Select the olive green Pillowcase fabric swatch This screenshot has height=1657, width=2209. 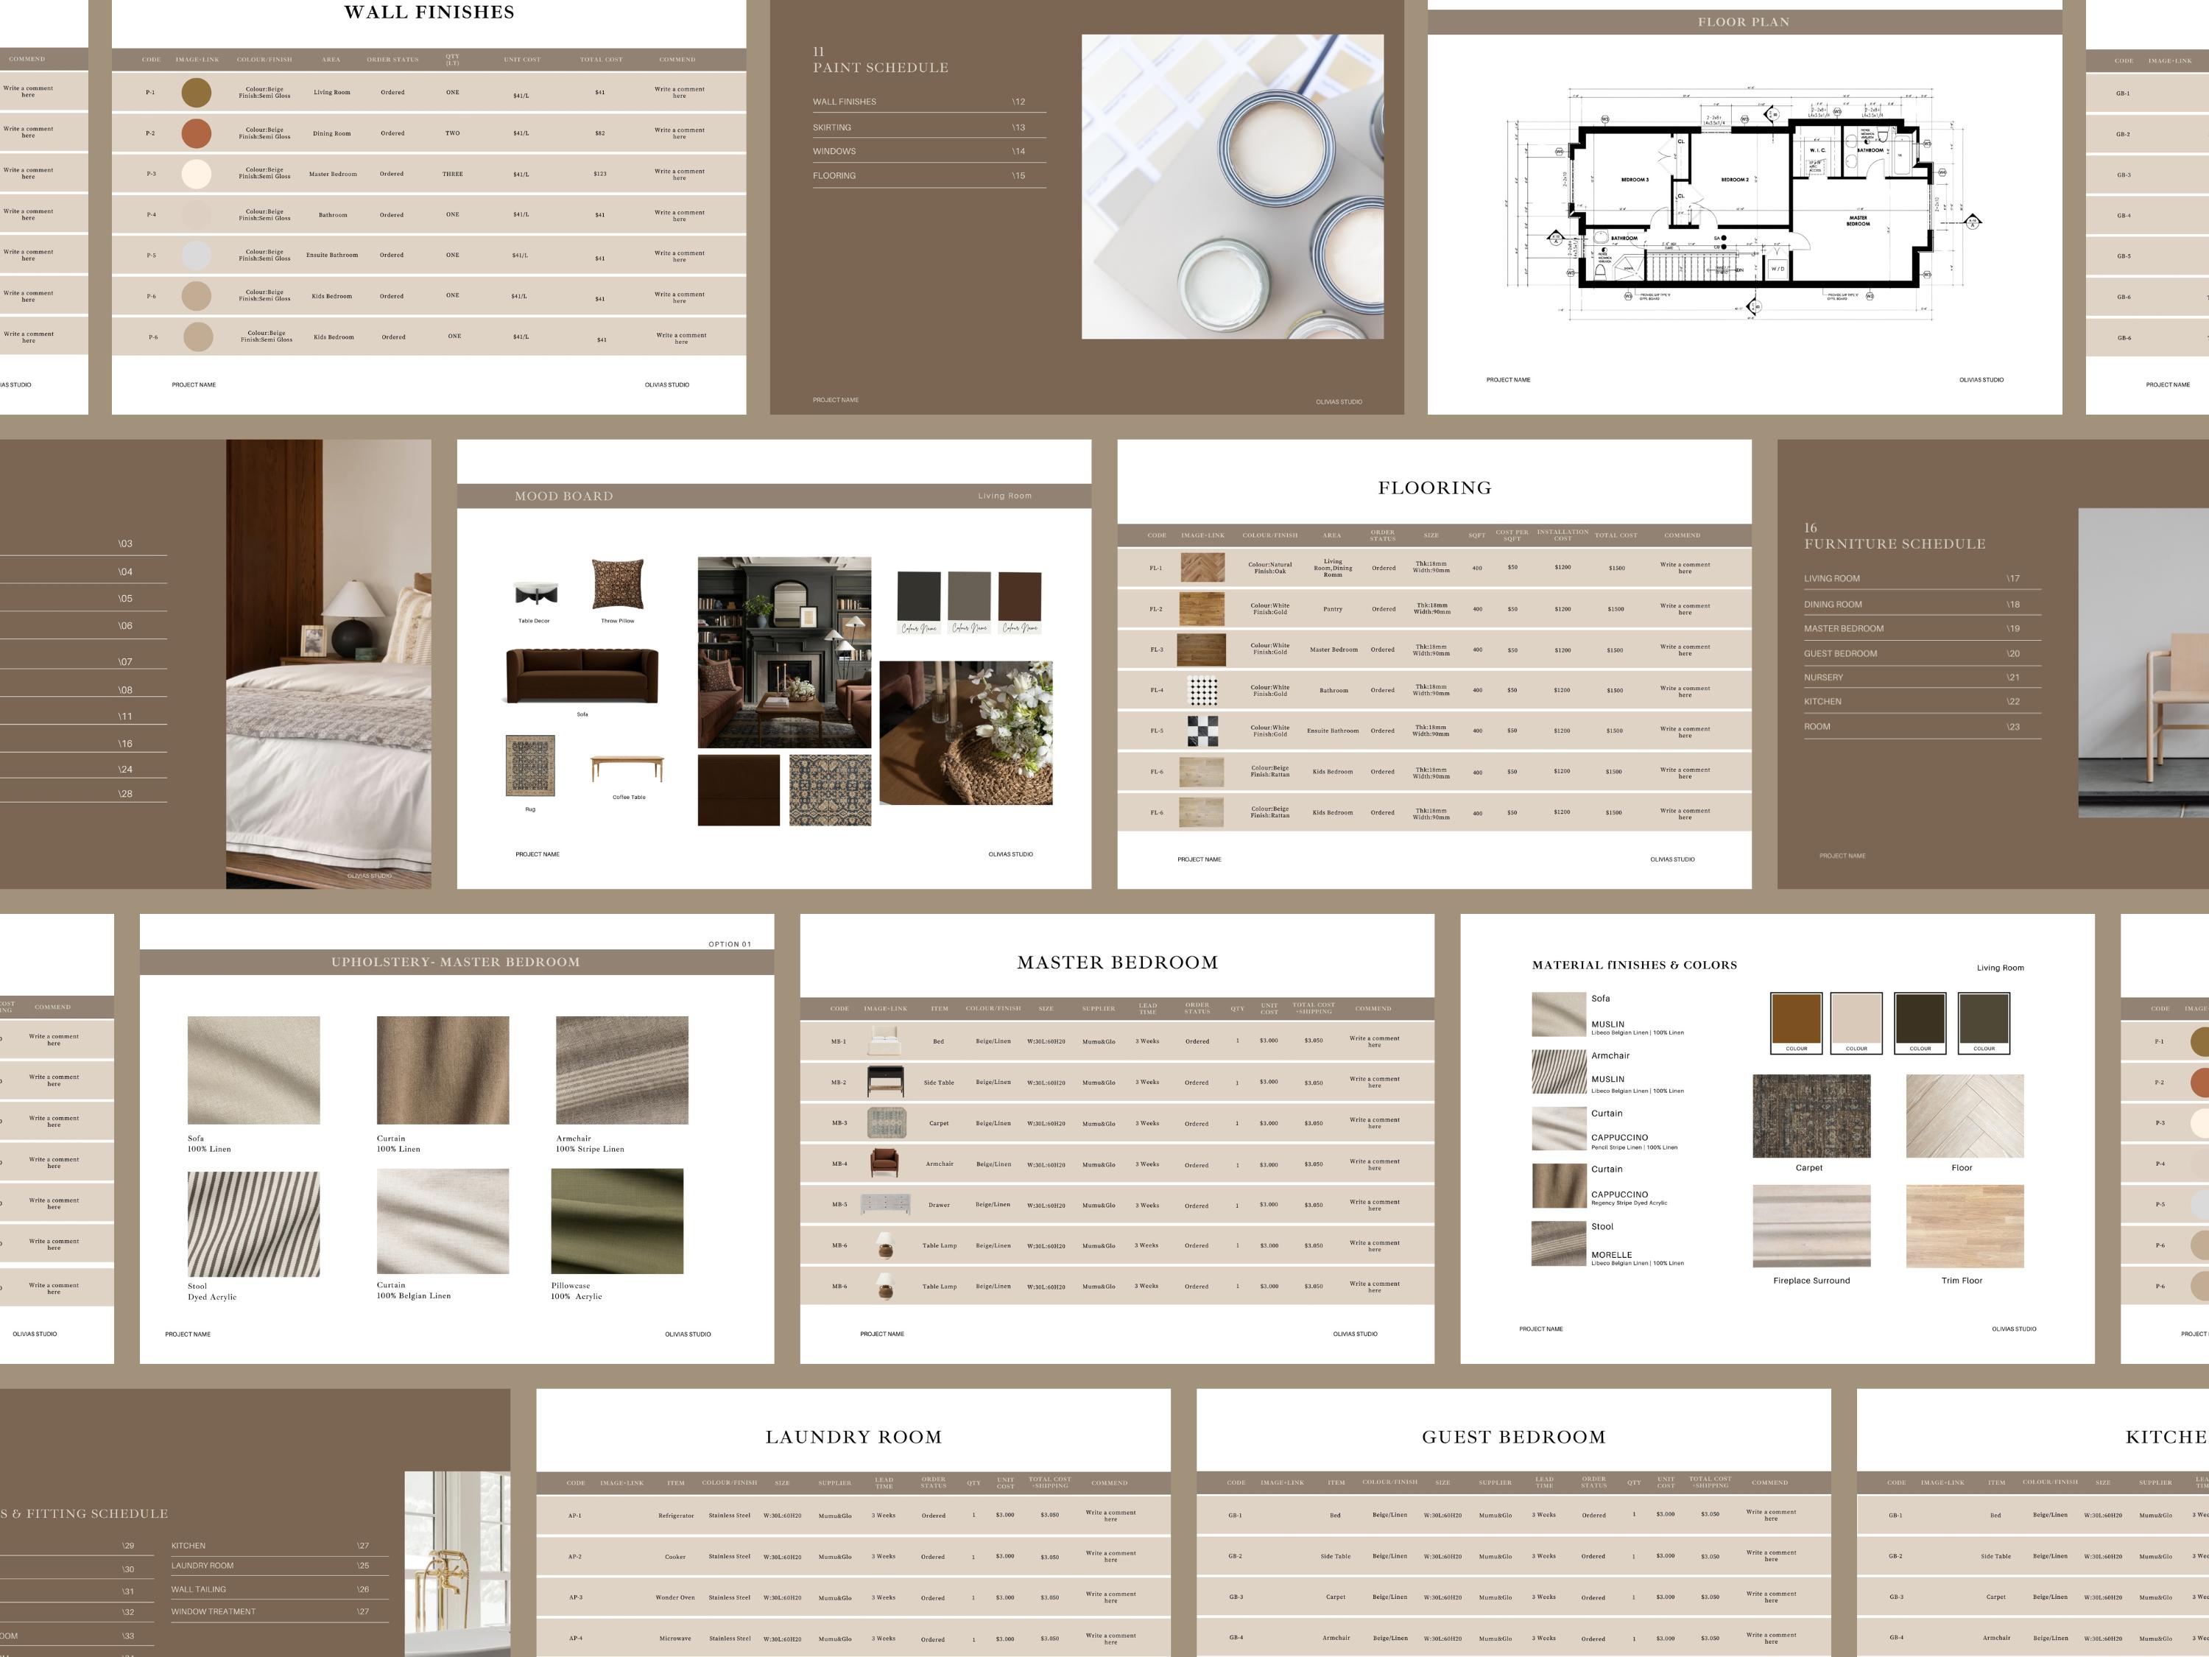(x=617, y=1220)
